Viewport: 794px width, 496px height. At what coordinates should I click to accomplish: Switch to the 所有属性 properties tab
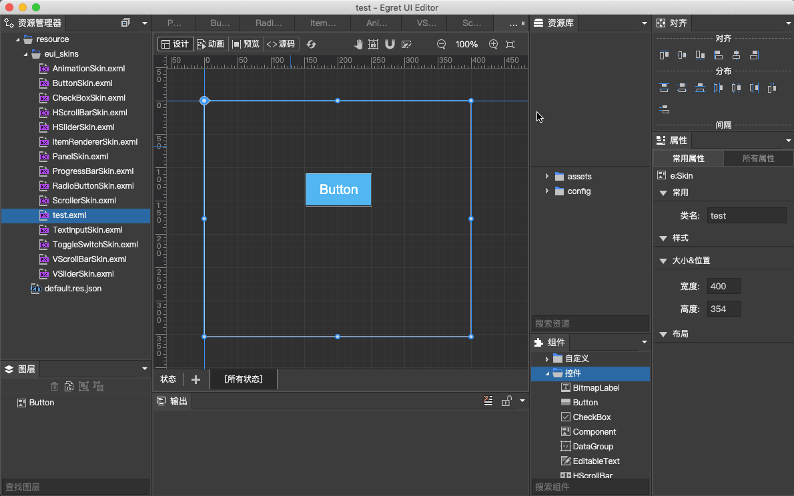[758, 158]
